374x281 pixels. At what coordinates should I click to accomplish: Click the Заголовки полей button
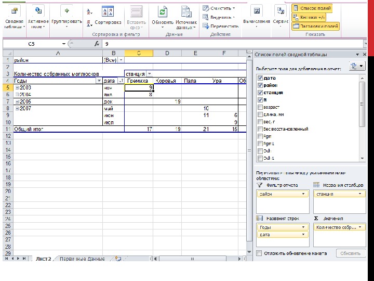coord(316,25)
